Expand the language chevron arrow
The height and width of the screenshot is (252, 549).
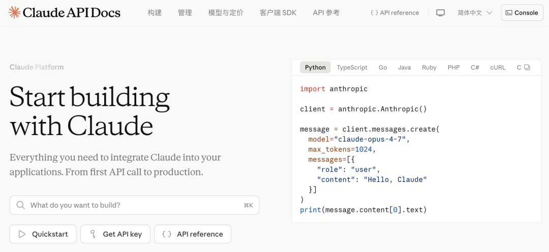tap(490, 13)
